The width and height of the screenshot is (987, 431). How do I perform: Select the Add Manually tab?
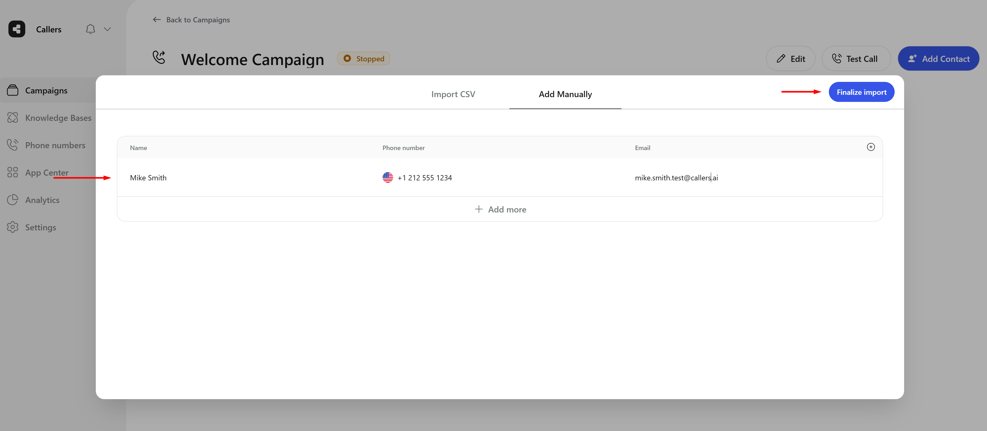565,94
